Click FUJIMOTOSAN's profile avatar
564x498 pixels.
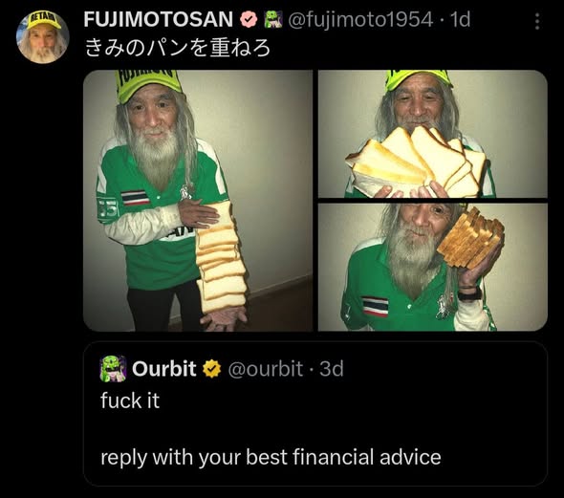pos(42,36)
